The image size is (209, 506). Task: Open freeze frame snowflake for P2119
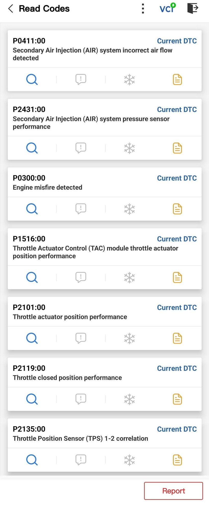[129, 399]
